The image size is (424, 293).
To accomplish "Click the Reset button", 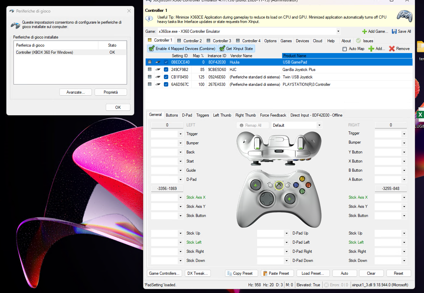I will (399, 273).
